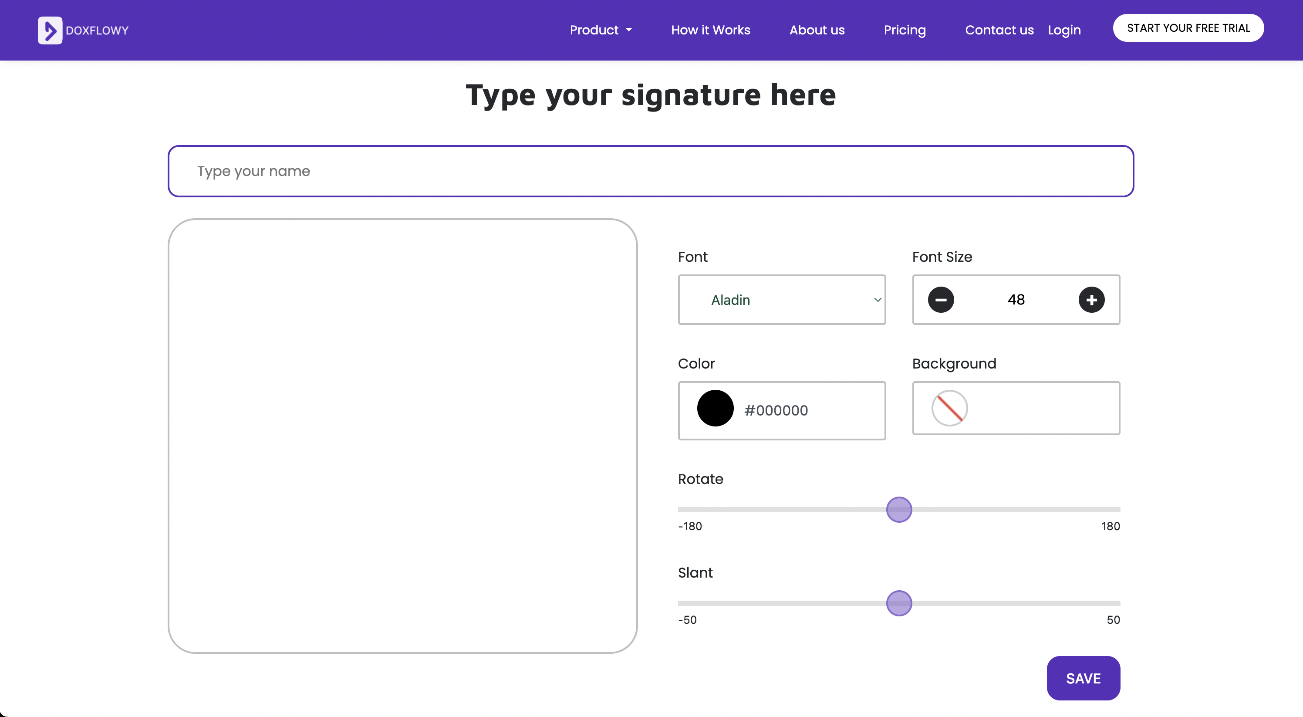The image size is (1303, 717).
Task: Click the arrow icon in the Doxflowy logo
Action: tap(50, 30)
